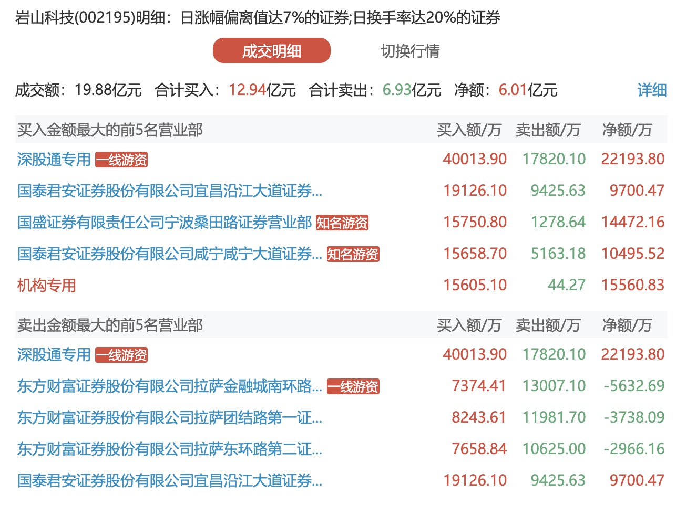Click the 卖出额/万 header in the sell table
The height and width of the screenshot is (505, 676).
pyautogui.click(x=548, y=325)
